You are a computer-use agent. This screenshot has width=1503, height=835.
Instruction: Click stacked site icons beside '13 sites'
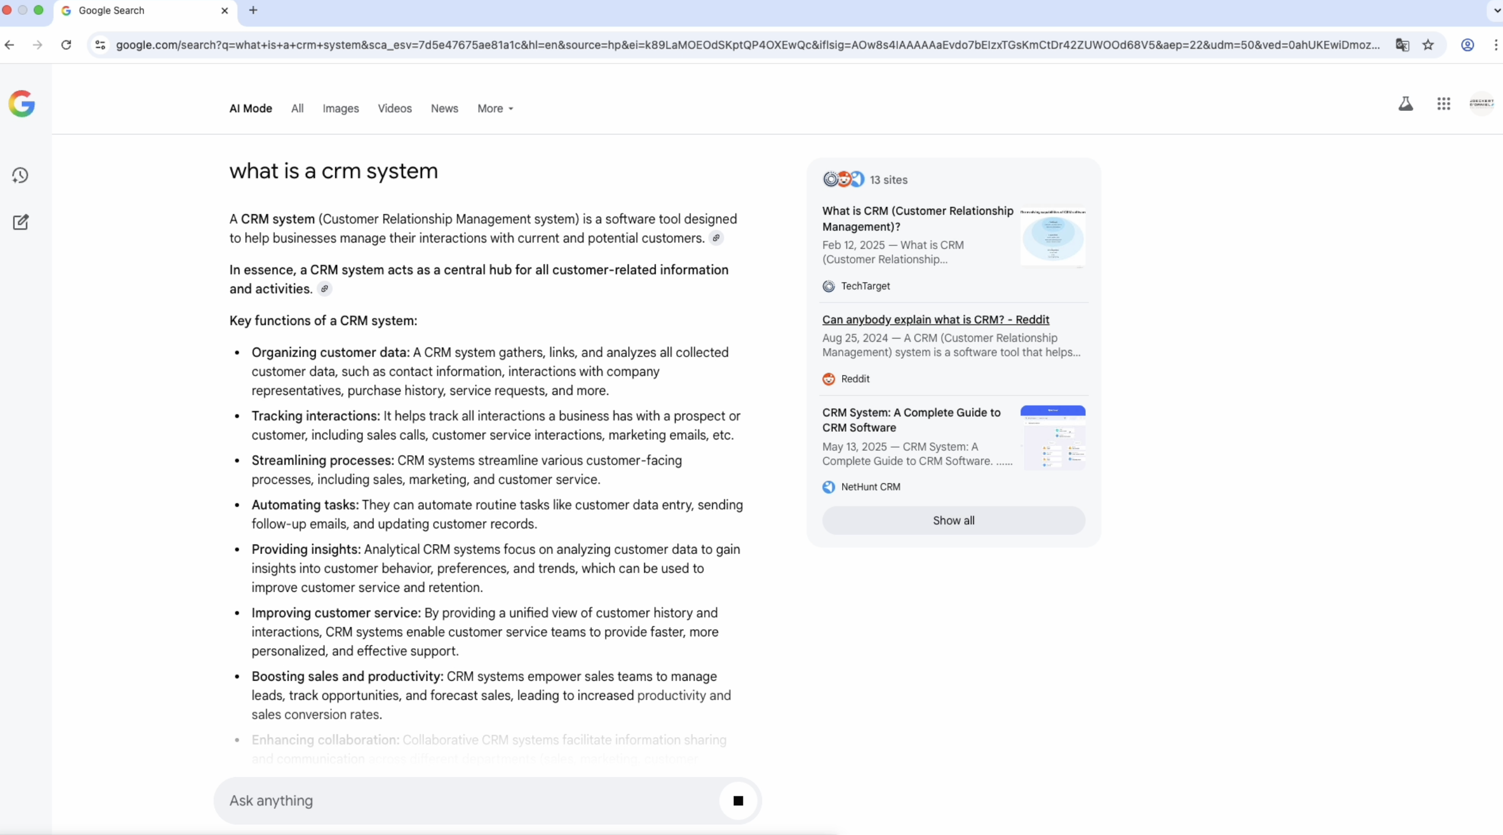pos(843,179)
